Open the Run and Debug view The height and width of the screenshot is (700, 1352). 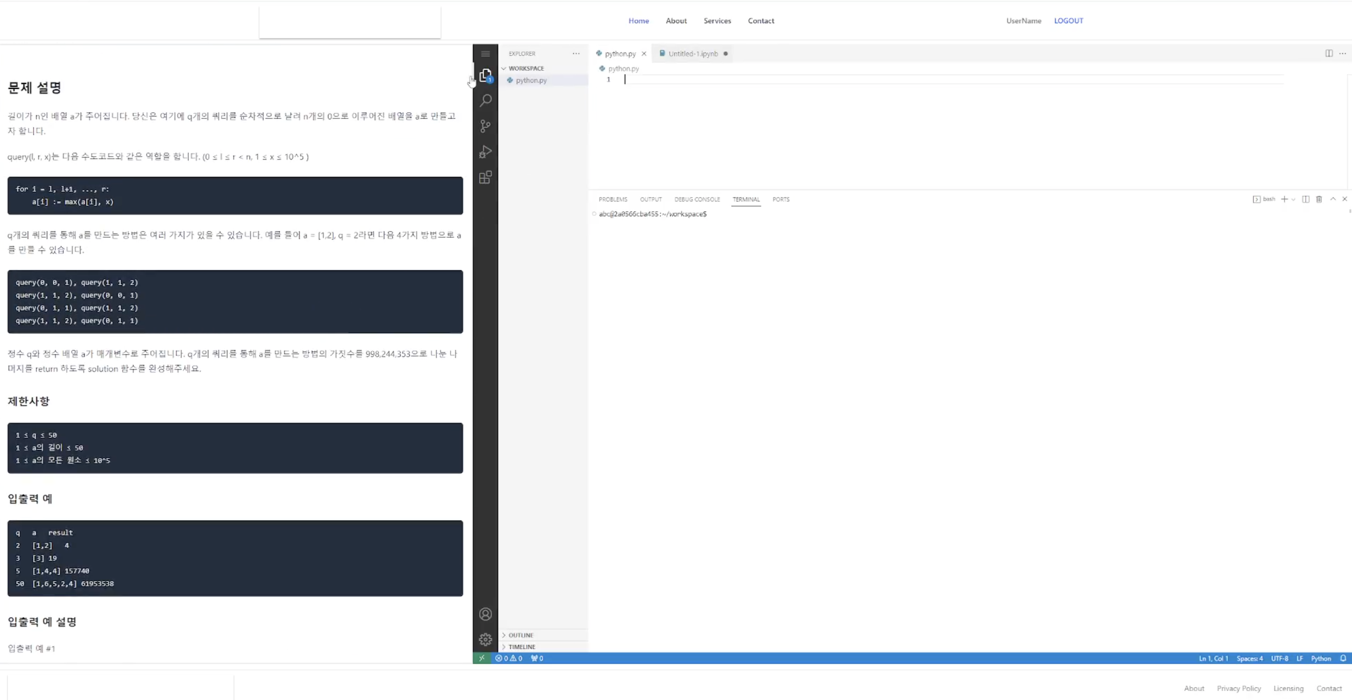pyautogui.click(x=485, y=152)
